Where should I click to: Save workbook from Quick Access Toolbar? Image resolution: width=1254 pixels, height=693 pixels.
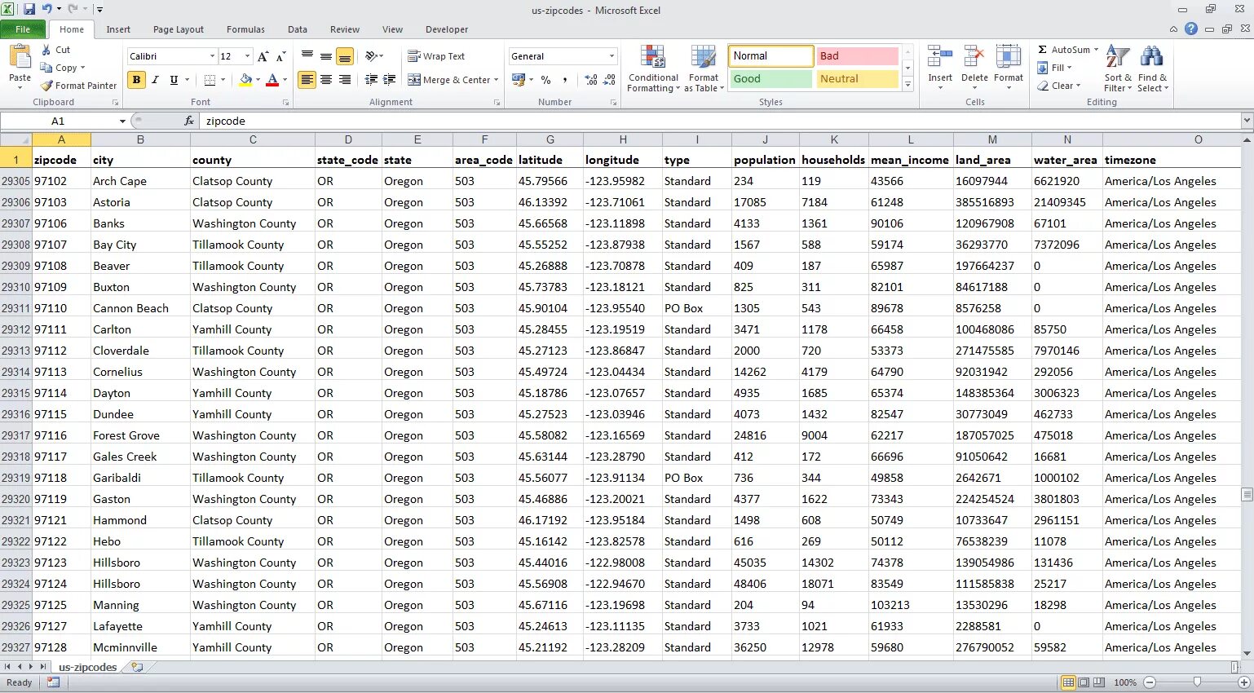pos(29,10)
